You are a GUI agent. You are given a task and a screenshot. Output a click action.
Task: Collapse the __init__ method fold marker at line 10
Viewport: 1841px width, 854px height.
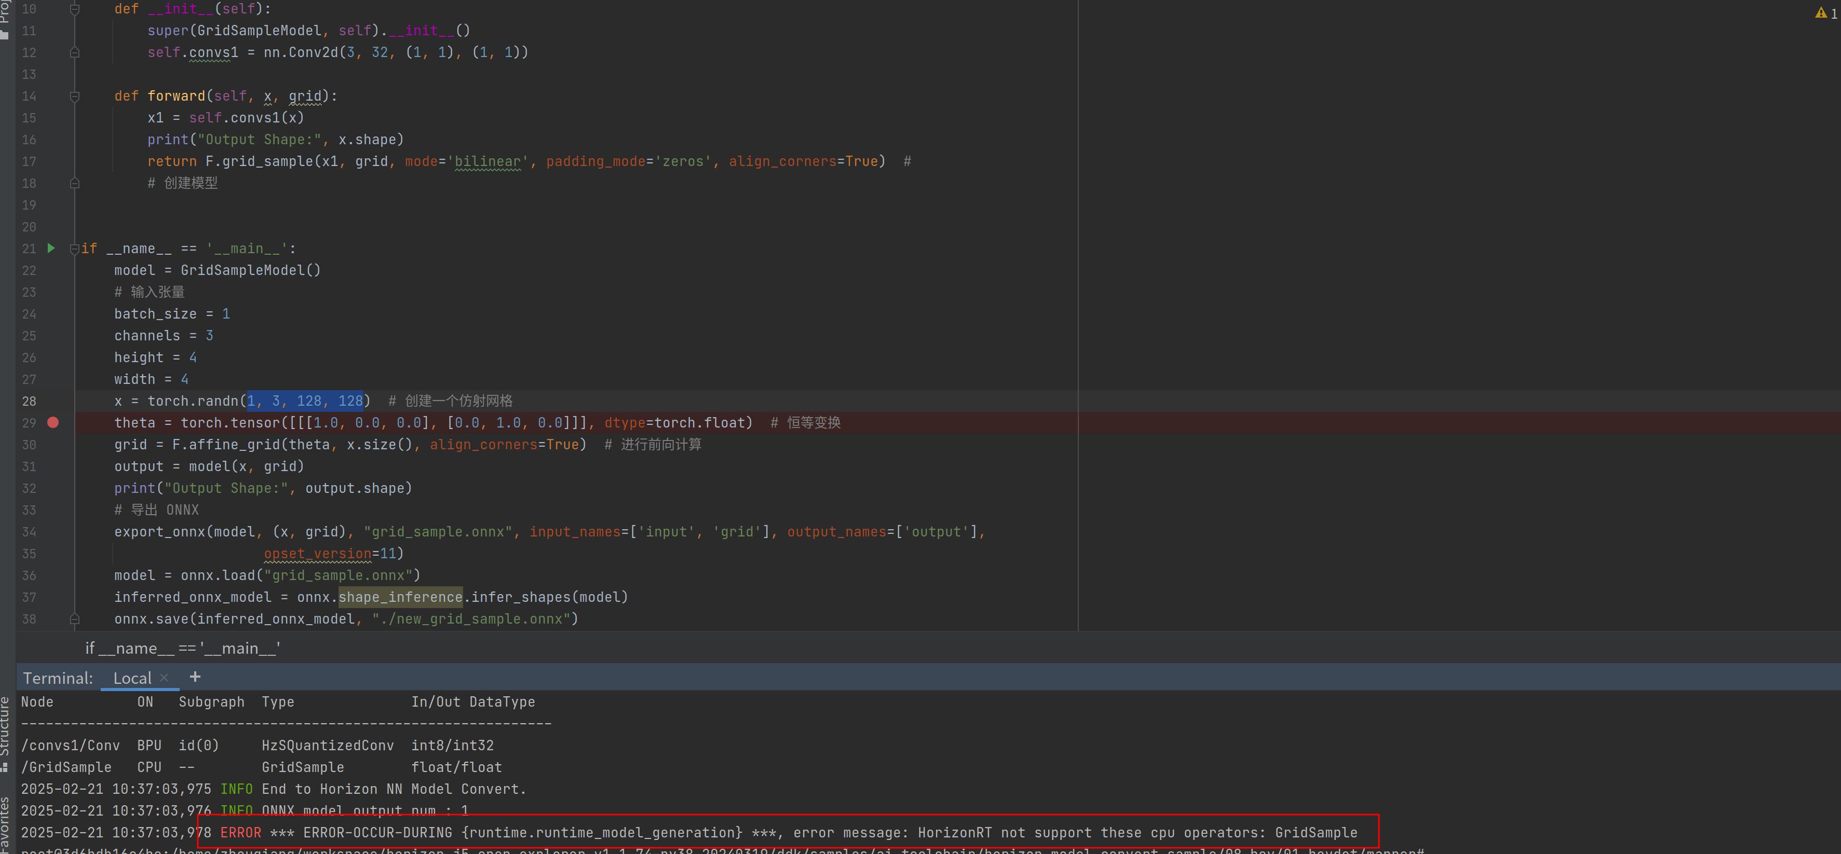click(x=74, y=9)
